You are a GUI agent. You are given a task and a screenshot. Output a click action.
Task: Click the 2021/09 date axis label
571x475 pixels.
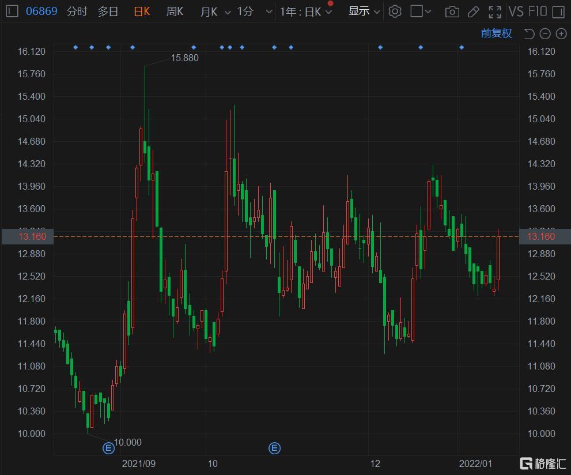[x=138, y=463]
